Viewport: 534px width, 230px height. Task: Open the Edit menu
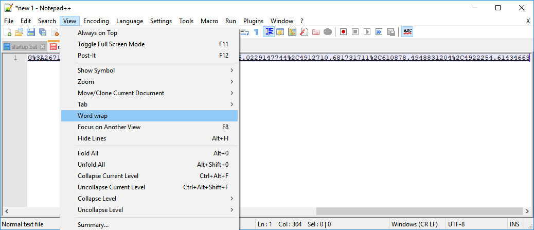click(x=26, y=21)
